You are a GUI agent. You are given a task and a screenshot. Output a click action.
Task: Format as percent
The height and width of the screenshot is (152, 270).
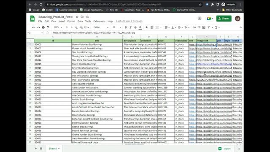pos(71,27)
